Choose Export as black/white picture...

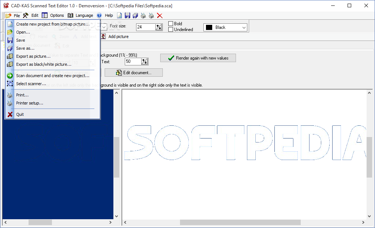[x=53, y=64]
